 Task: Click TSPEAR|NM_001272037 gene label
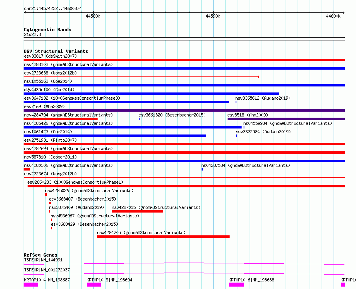[47, 270]
